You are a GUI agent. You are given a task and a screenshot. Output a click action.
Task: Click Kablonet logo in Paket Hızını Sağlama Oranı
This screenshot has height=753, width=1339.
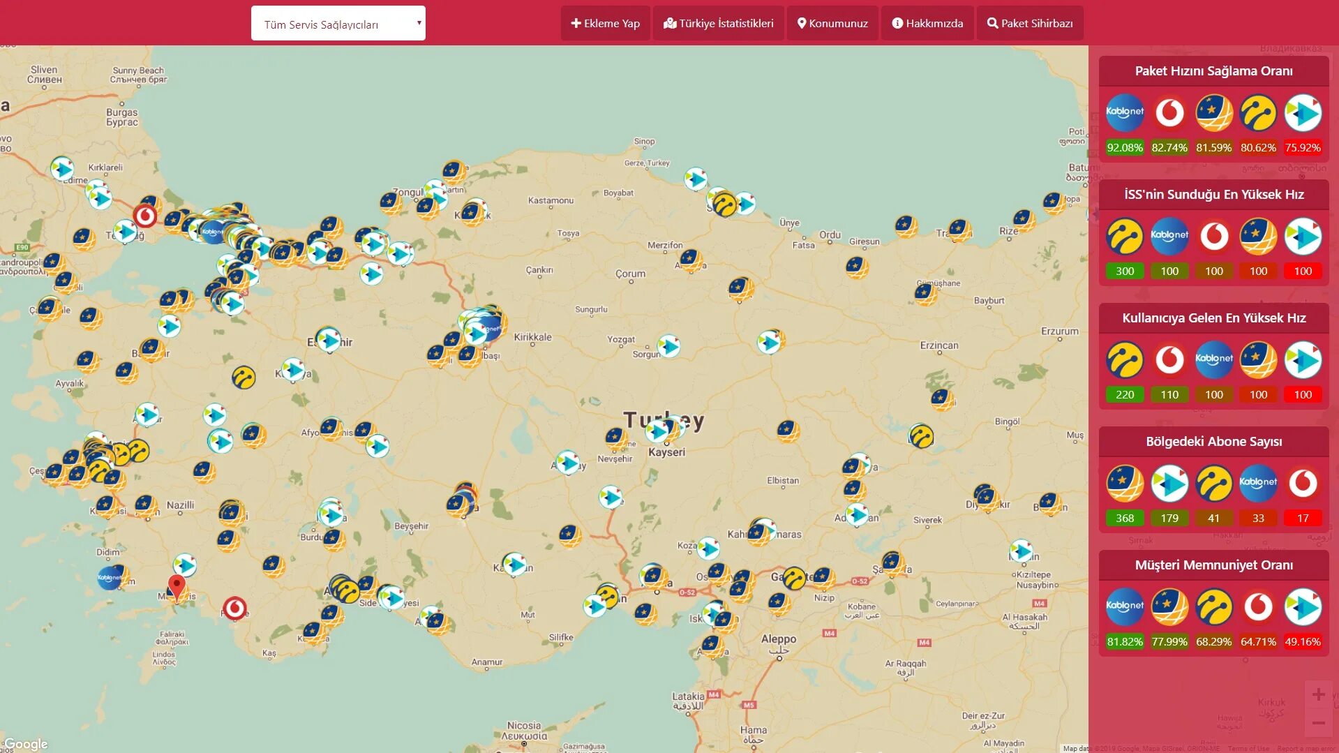[1125, 112]
